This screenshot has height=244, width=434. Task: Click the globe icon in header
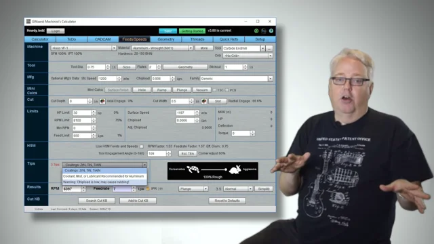(264, 30)
